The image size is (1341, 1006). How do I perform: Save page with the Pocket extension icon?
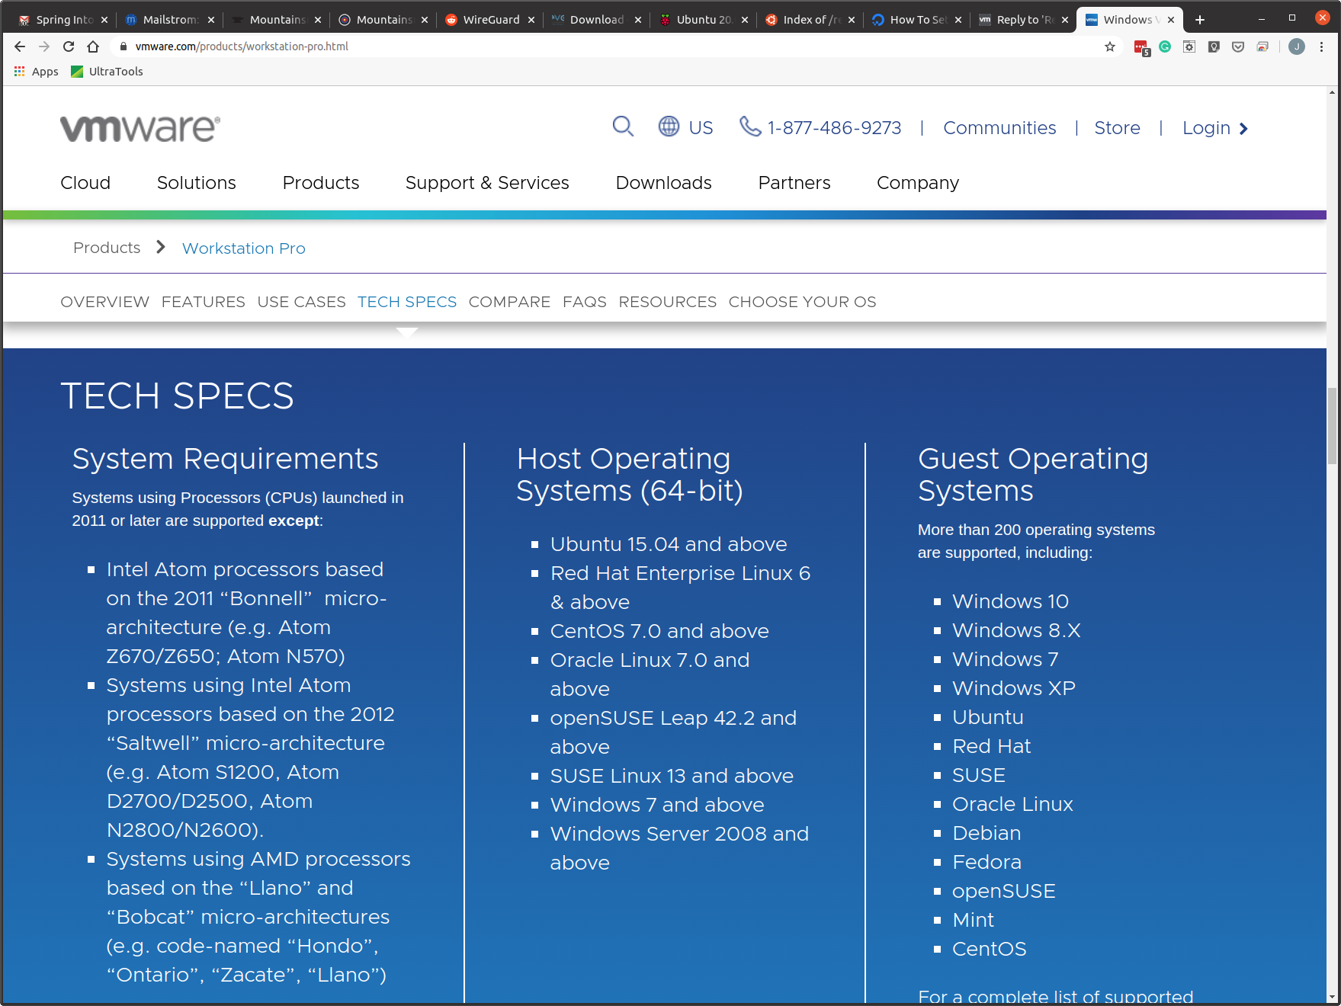(1238, 46)
